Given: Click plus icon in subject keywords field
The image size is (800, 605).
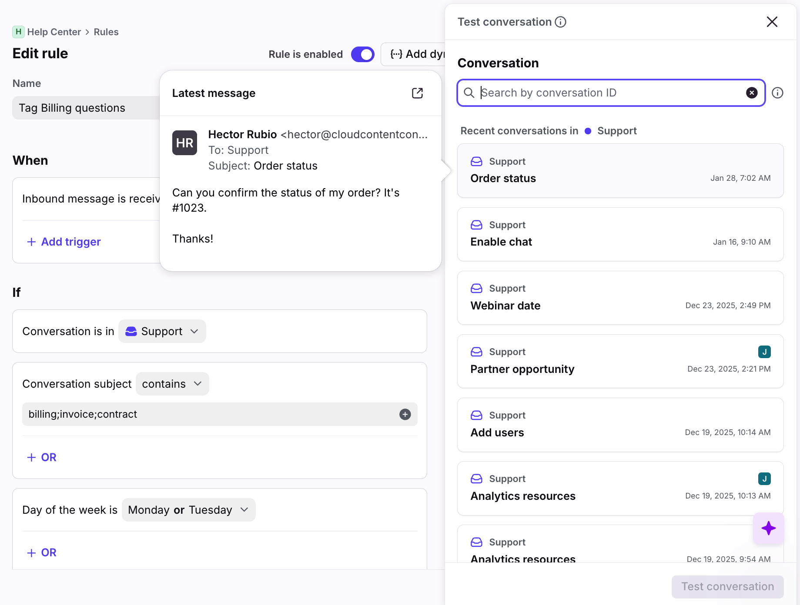Looking at the screenshot, I should (x=405, y=414).
